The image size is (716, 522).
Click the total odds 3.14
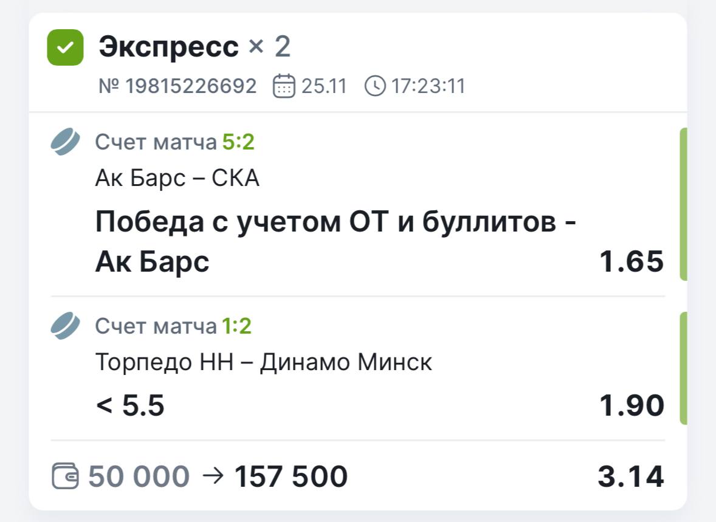pos(630,477)
